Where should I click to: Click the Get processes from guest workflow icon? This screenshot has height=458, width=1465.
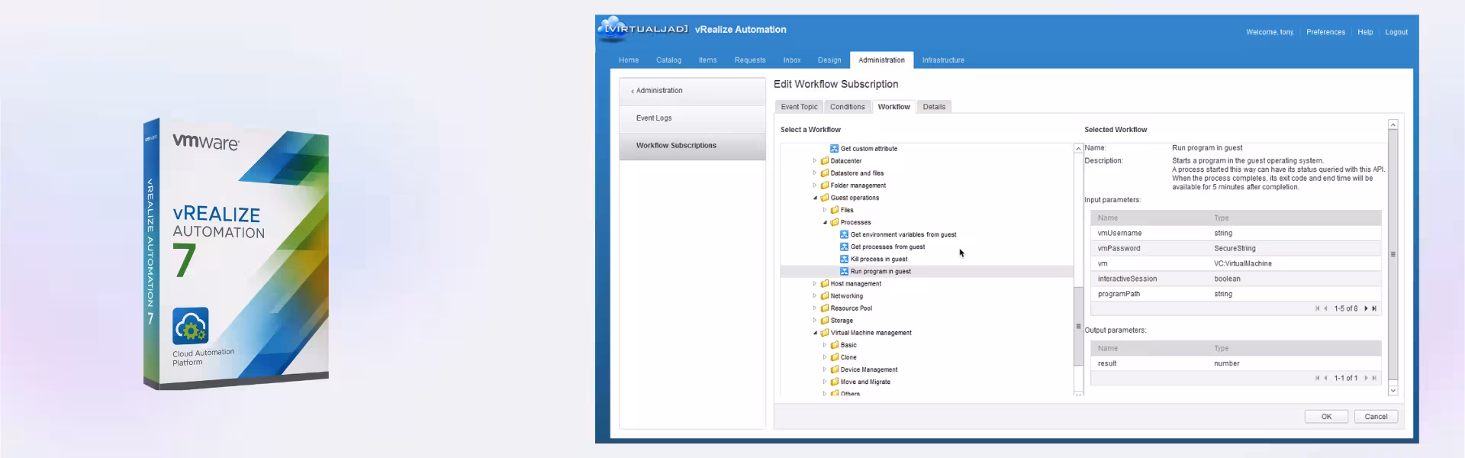click(844, 247)
